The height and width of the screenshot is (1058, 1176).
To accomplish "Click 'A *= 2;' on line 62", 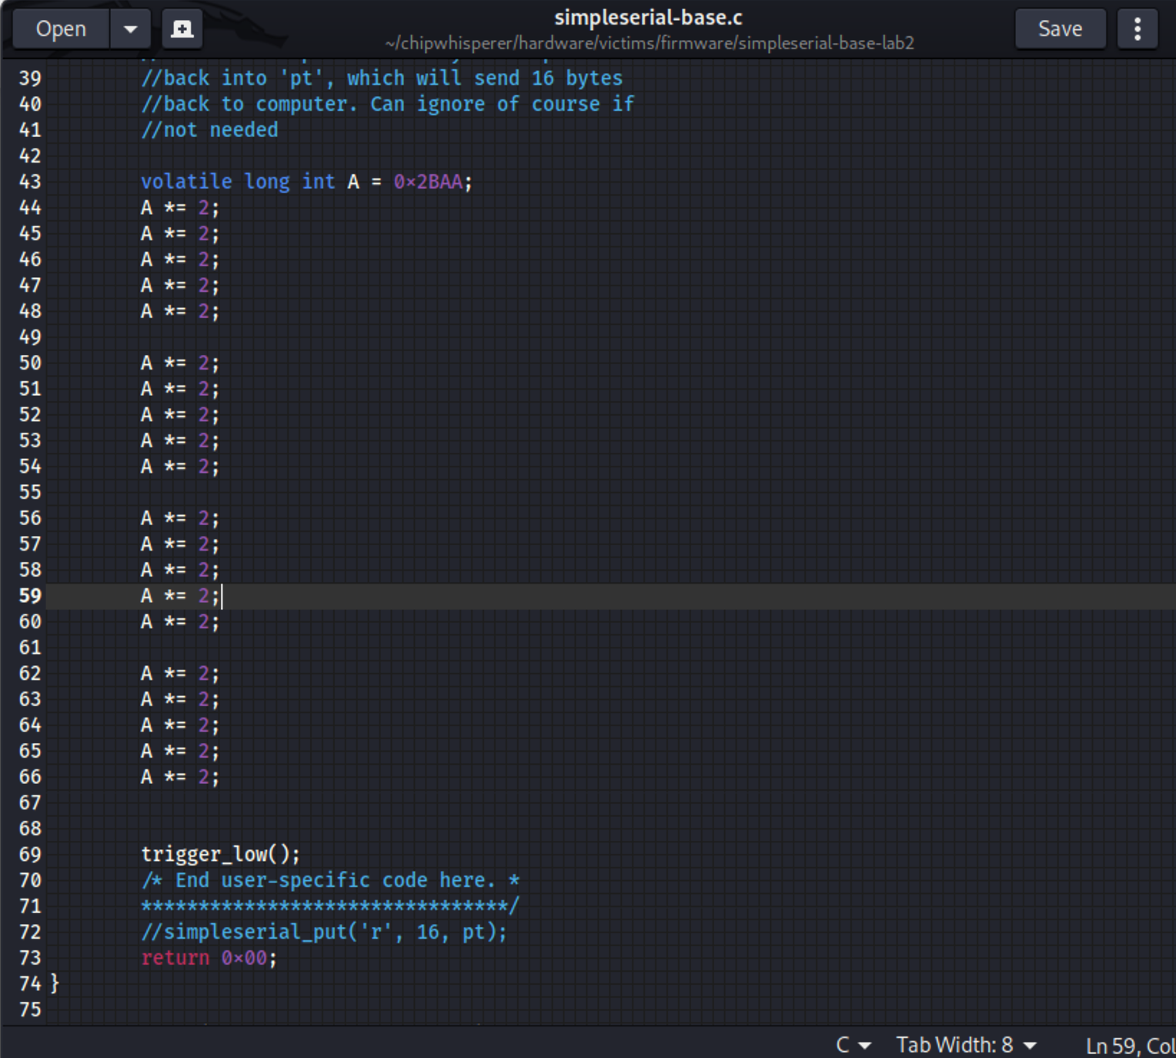I will tap(180, 674).
